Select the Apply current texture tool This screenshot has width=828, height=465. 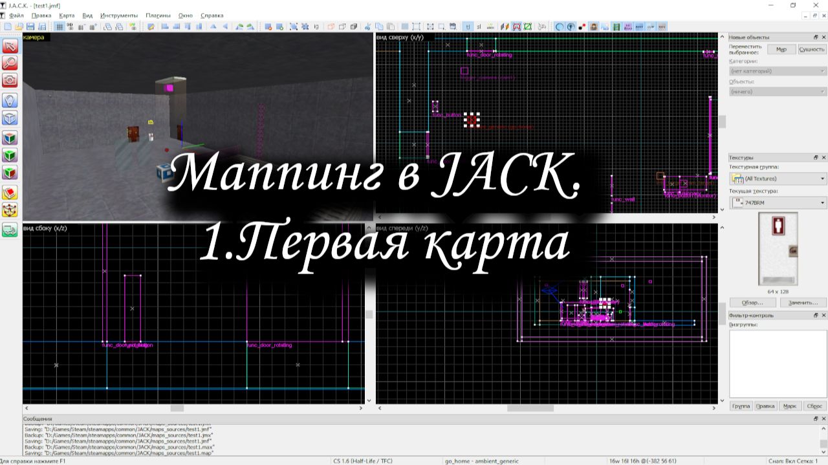point(10,156)
